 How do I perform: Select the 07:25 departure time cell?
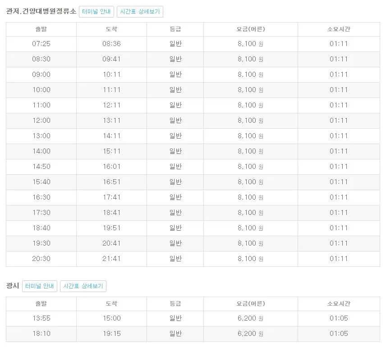click(x=41, y=44)
